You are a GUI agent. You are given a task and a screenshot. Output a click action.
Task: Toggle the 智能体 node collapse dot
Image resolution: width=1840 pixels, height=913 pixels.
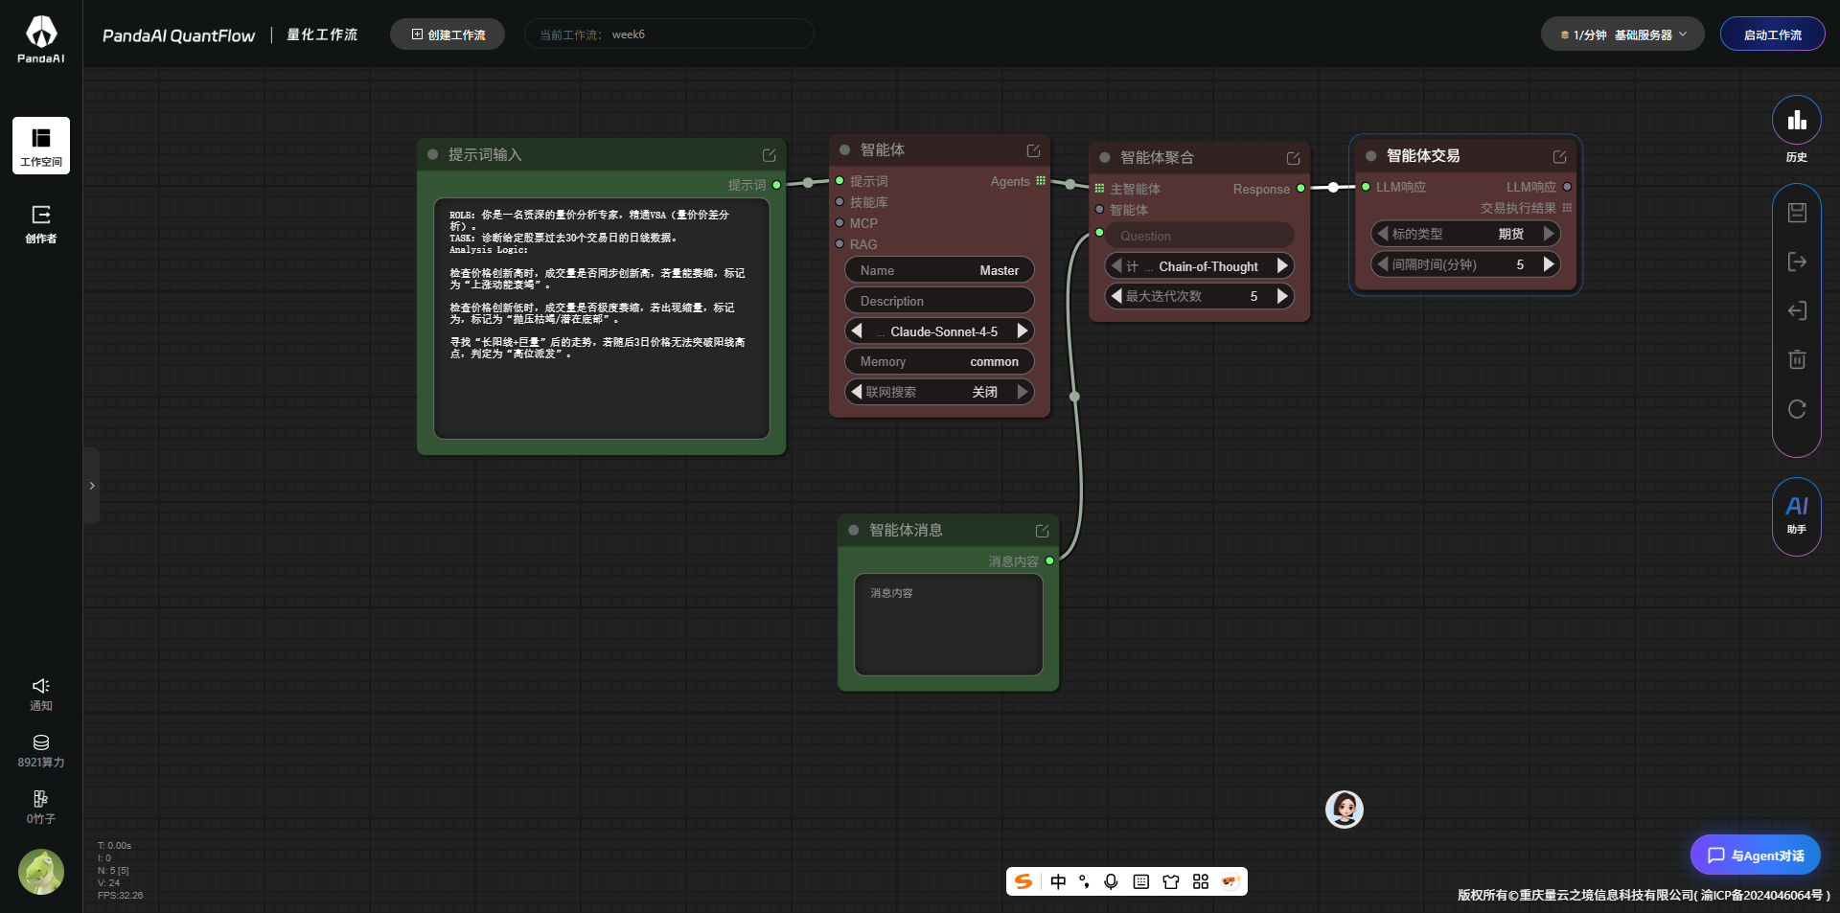click(845, 150)
